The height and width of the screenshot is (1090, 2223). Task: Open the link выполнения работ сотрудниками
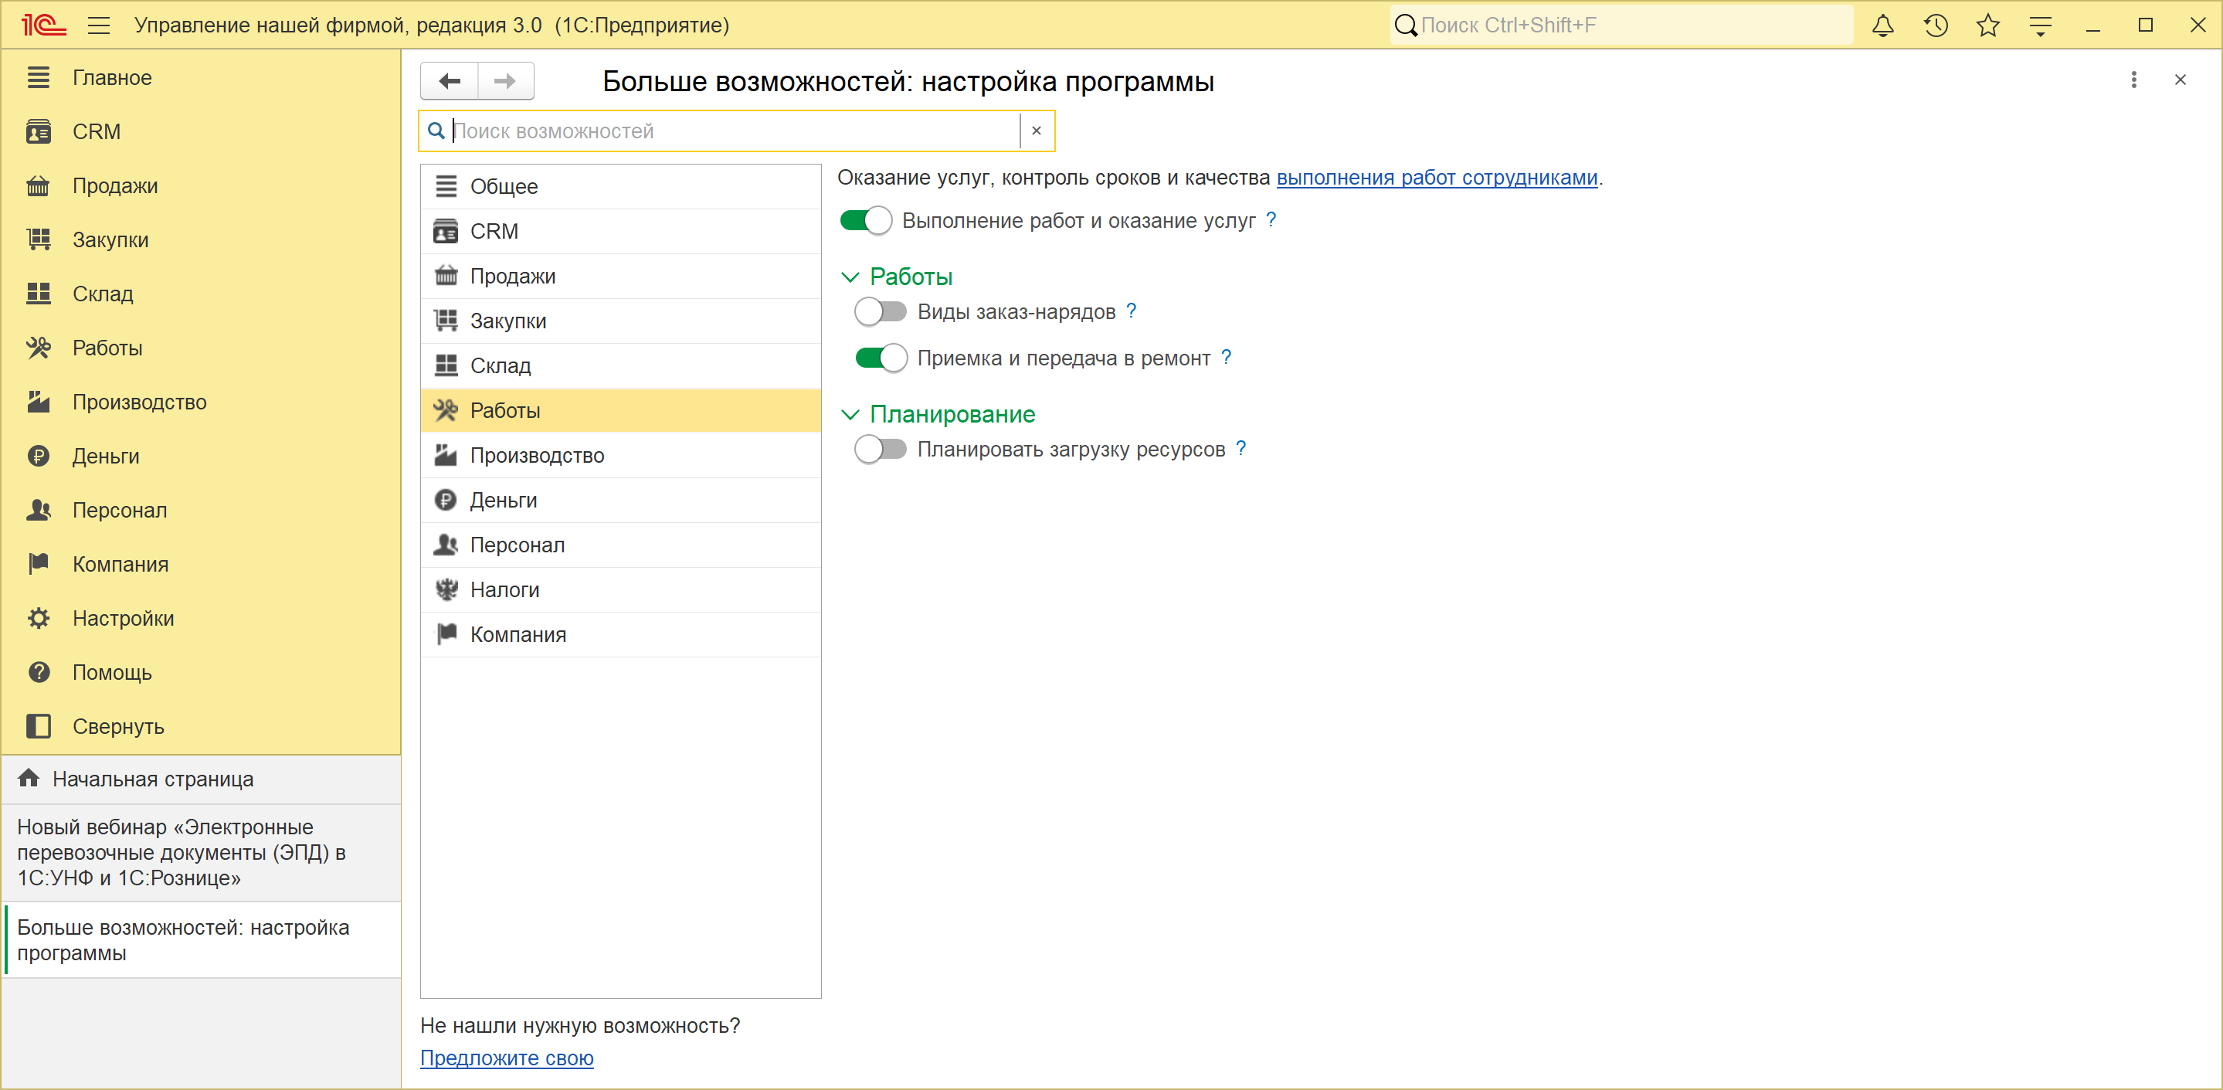tap(1437, 178)
